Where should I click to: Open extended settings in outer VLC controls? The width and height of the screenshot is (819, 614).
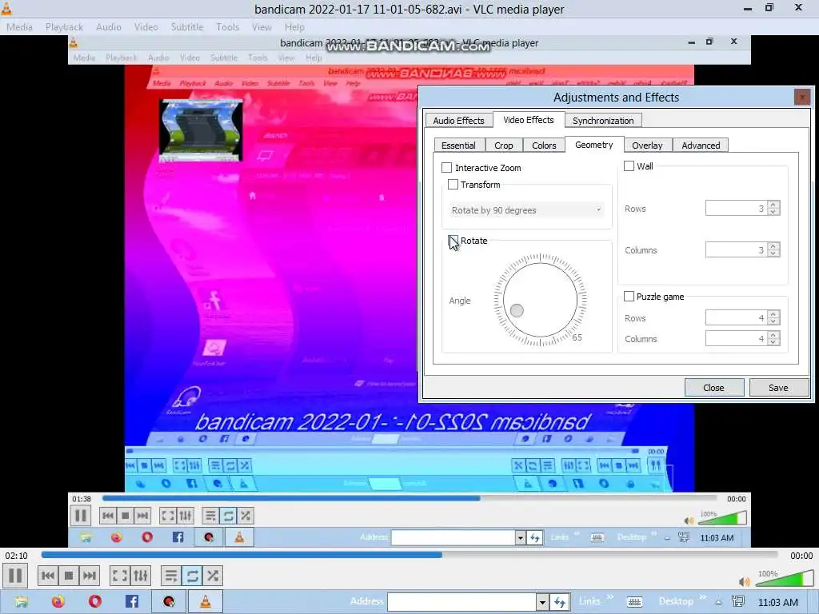click(x=141, y=576)
